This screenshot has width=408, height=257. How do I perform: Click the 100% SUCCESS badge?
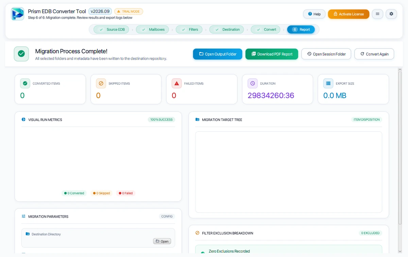coord(161,120)
